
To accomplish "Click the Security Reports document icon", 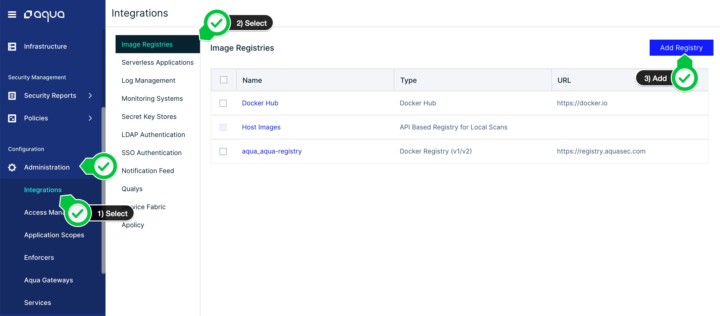I will tap(12, 96).
